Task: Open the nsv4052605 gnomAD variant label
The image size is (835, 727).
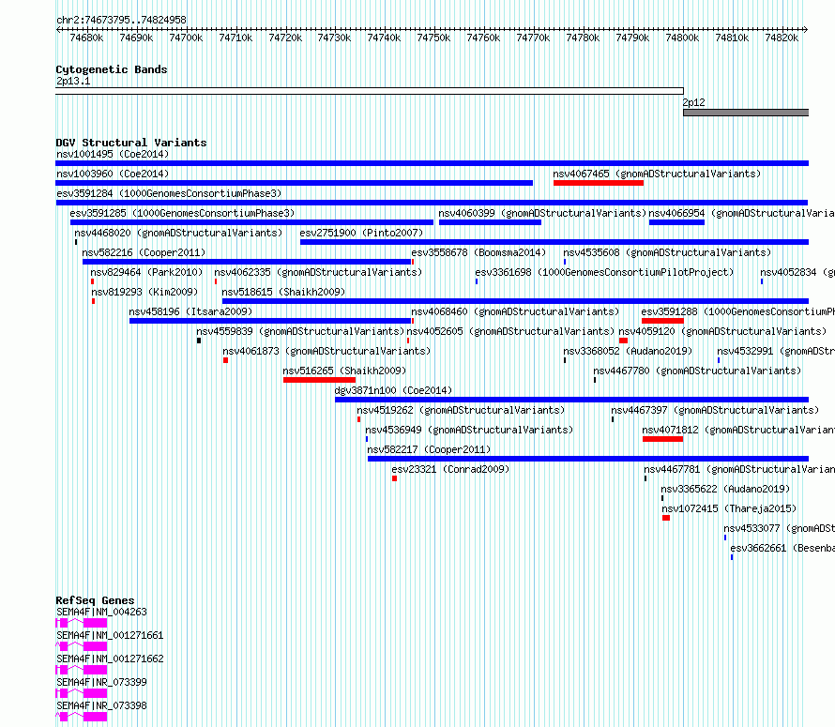Action: coord(510,332)
